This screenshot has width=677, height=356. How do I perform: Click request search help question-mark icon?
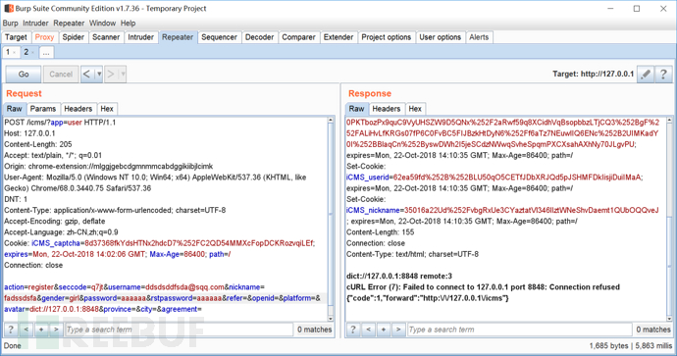[x=11, y=330]
